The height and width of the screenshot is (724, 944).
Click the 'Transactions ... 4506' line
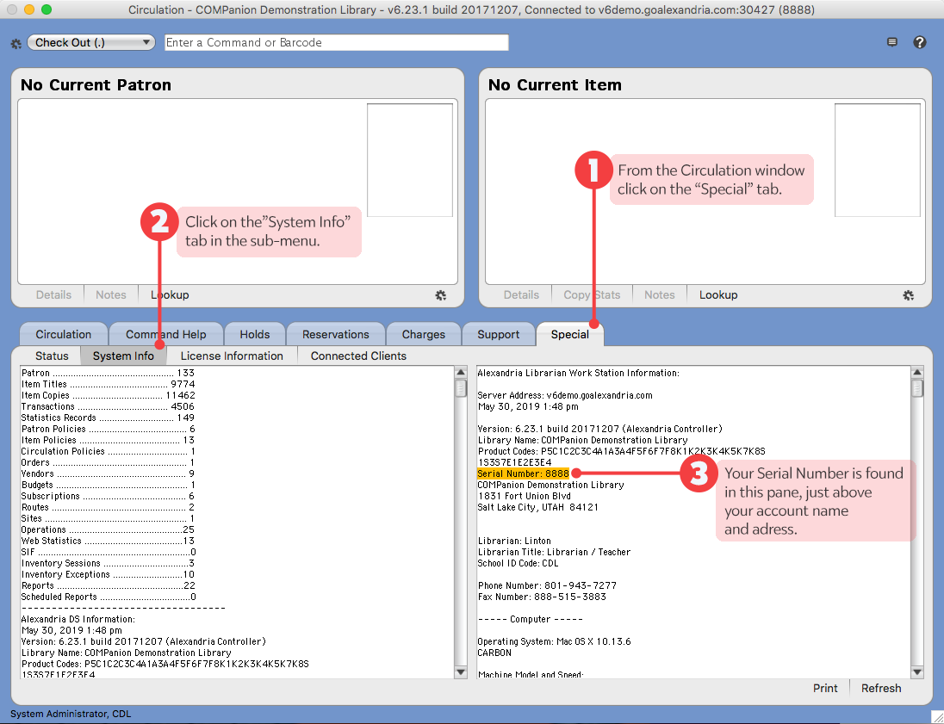click(109, 407)
